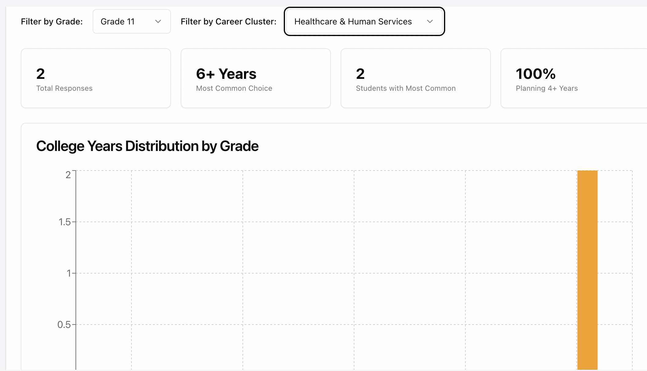Click the '1' y-axis tick label
Image resolution: width=647 pixels, height=371 pixels.
(x=69, y=273)
